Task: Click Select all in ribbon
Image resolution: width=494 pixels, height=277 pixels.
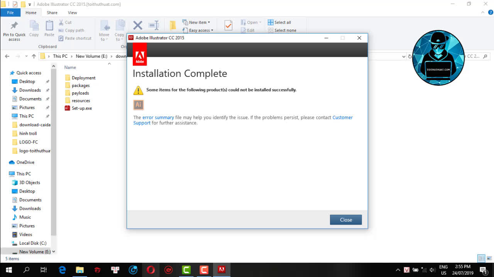Action: point(280,22)
